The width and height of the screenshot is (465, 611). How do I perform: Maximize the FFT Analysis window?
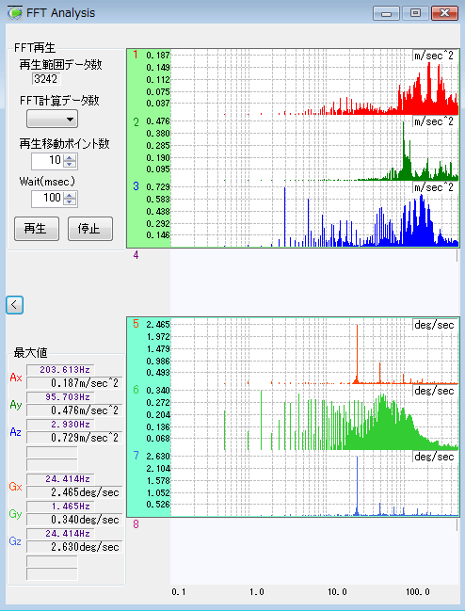[415, 13]
